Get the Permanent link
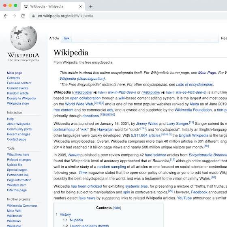The width and height of the screenshot is (227, 227). pos(18,175)
